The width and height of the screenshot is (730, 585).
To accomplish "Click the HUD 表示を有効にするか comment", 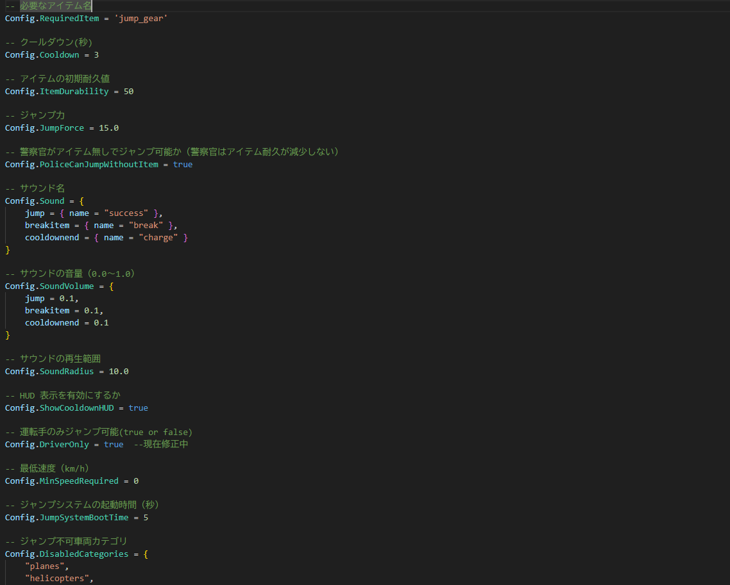I will click(63, 396).
